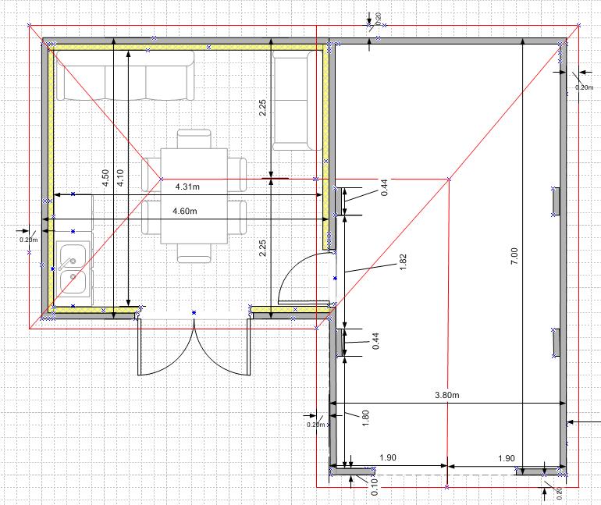
Task: Click the dining table in room center
Action: click(x=194, y=197)
